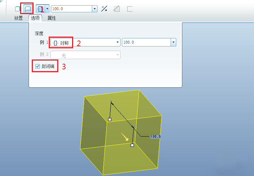
Task: Click the upper depth drag handle on model
Action: coord(110,119)
